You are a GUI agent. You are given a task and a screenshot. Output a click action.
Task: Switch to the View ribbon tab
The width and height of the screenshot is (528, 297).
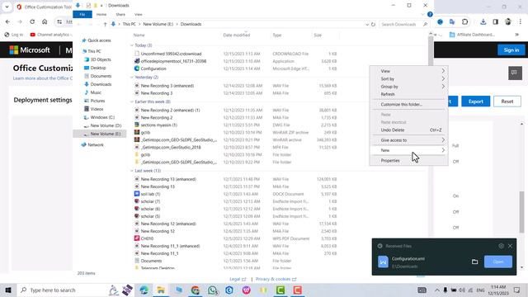pyautogui.click(x=138, y=15)
